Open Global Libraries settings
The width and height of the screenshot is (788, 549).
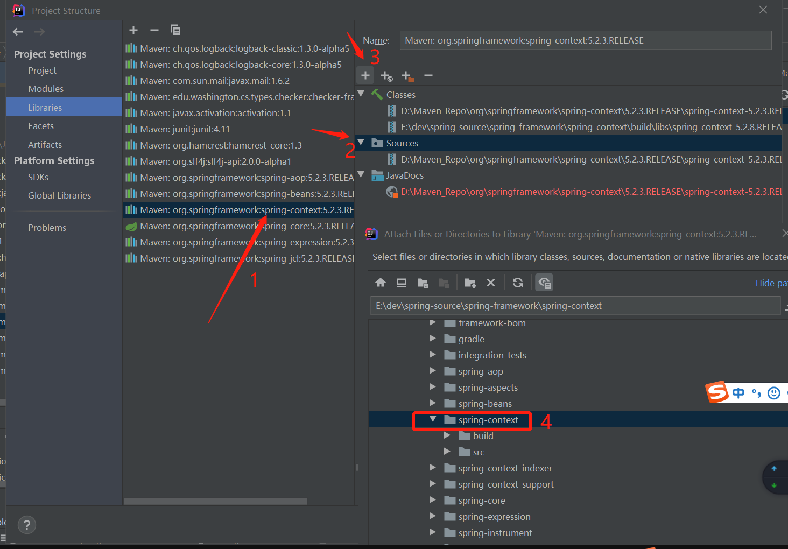click(x=59, y=195)
